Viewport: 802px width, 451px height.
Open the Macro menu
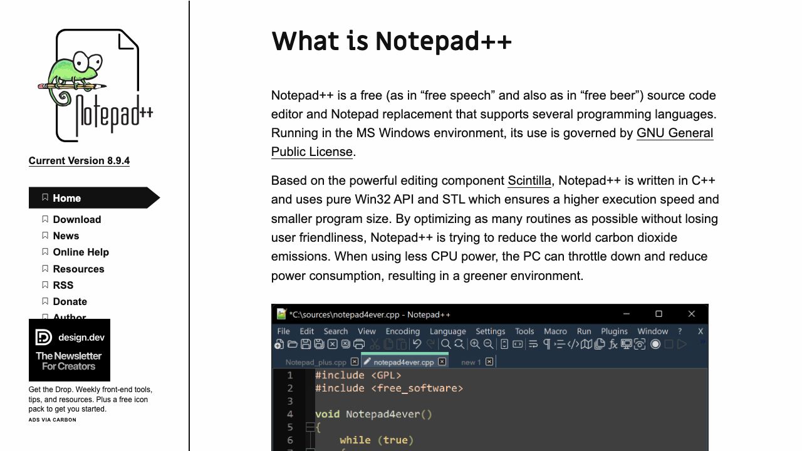point(555,331)
